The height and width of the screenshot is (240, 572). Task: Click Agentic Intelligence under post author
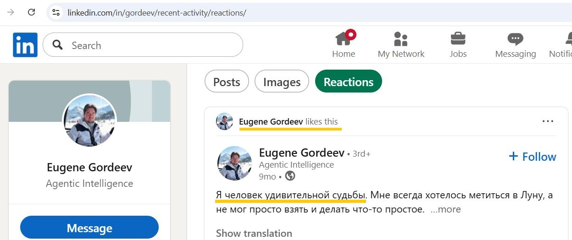(296, 165)
